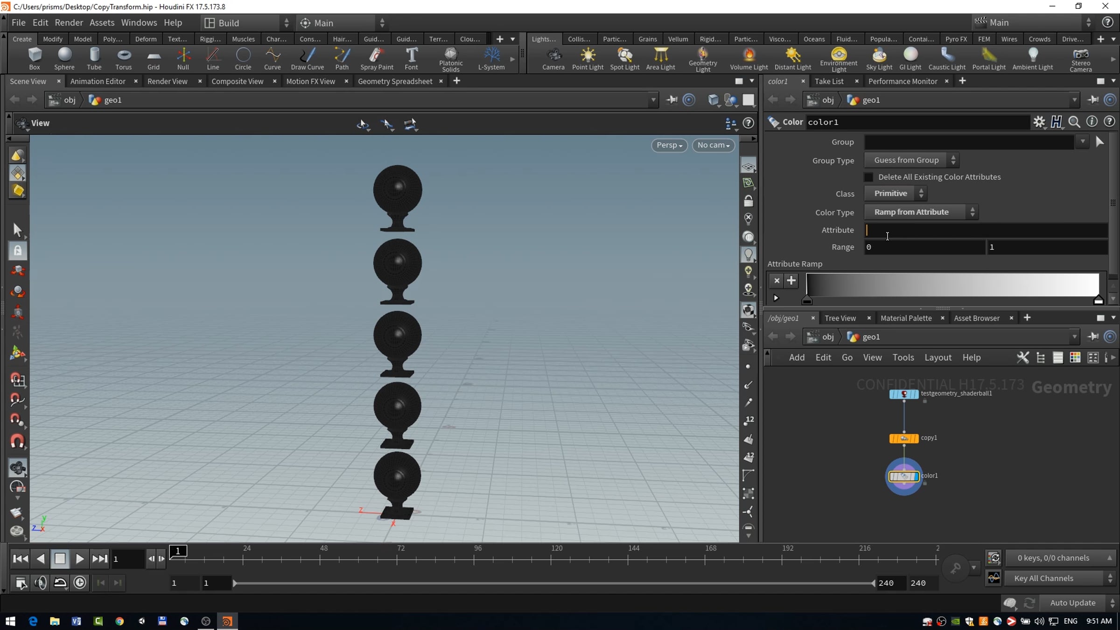Open the No cam camera menu
The image size is (1120, 630).
714,145
